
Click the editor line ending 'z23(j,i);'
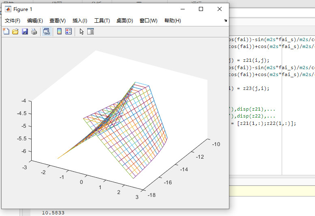tap(249, 88)
